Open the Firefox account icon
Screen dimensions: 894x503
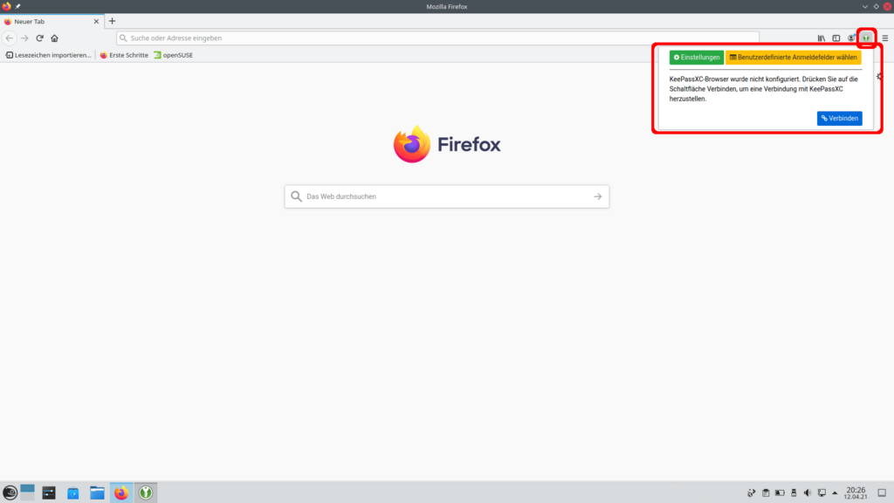click(851, 38)
